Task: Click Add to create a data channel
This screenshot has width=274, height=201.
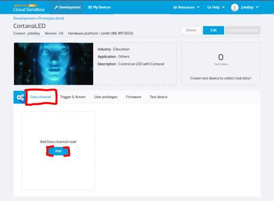Action: pyautogui.click(x=58, y=151)
